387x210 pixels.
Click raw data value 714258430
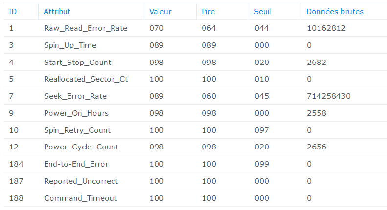(x=329, y=96)
